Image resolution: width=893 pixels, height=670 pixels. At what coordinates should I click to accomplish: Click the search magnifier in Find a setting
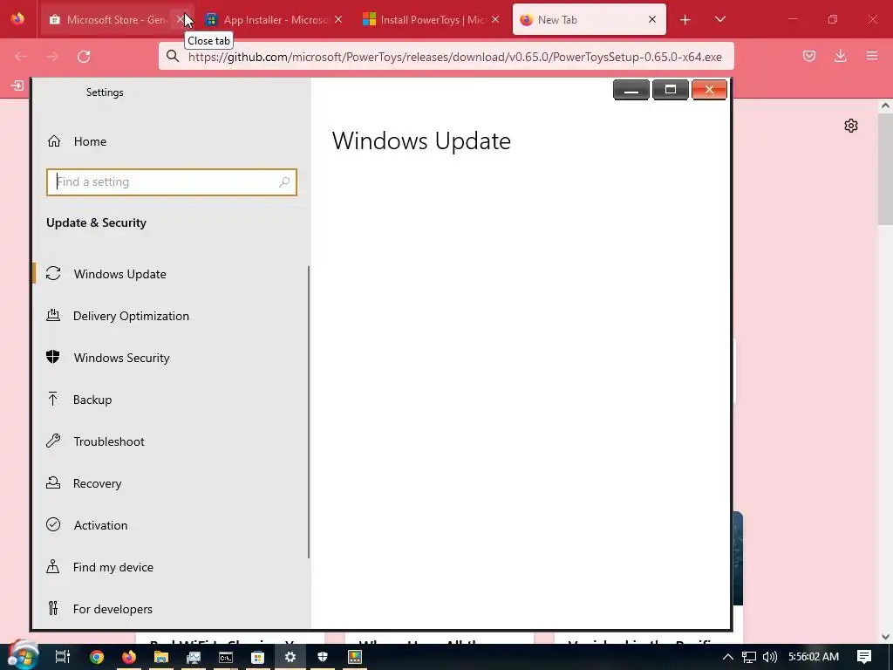pos(284,181)
